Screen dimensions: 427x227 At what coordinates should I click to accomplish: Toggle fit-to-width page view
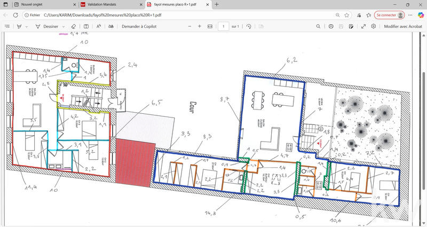pos(210,26)
